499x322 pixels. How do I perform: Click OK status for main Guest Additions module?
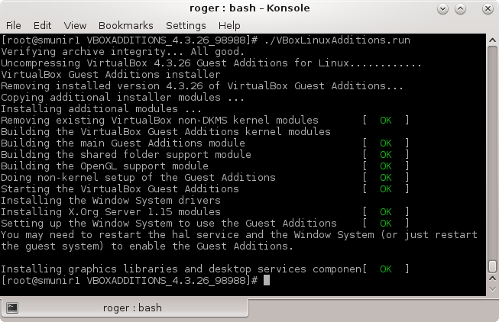pyautogui.click(x=386, y=143)
